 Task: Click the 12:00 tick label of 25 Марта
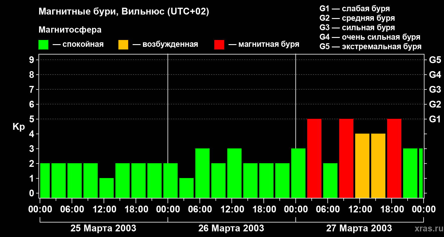(104, 209)
